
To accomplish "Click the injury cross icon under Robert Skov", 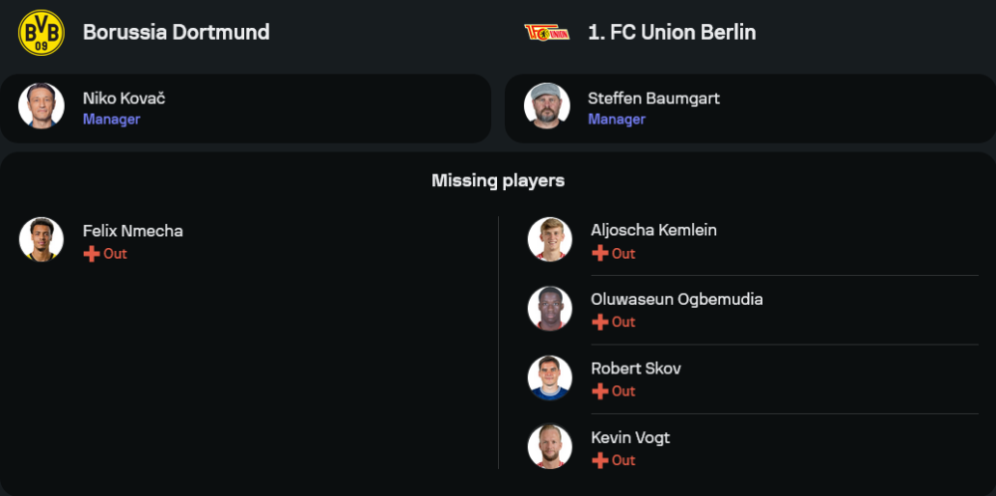I will 600,391.
